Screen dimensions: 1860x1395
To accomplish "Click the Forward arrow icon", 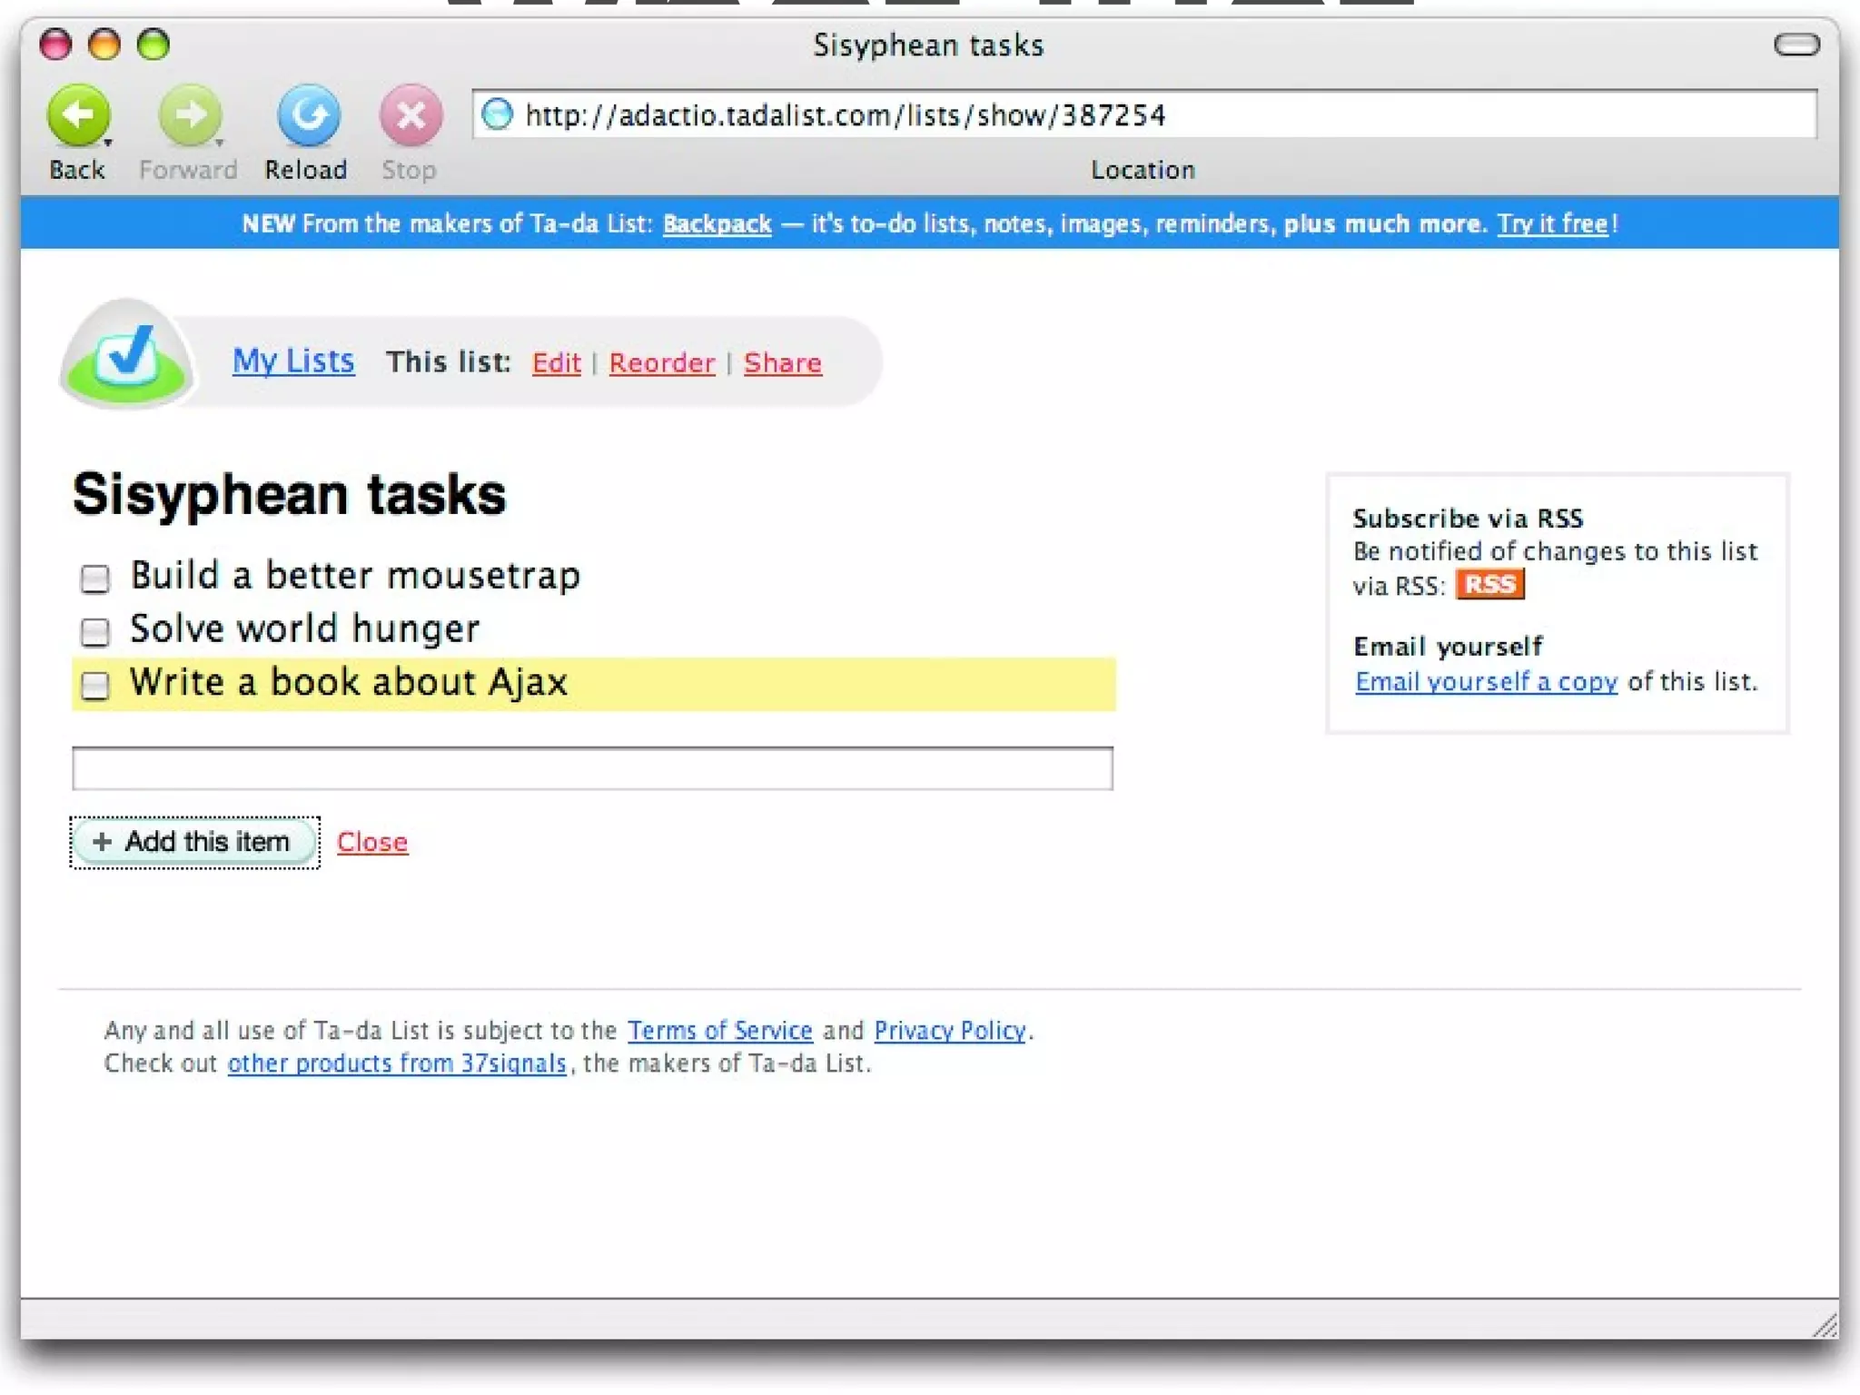I will pyautogui.click(x=189, y=115).
